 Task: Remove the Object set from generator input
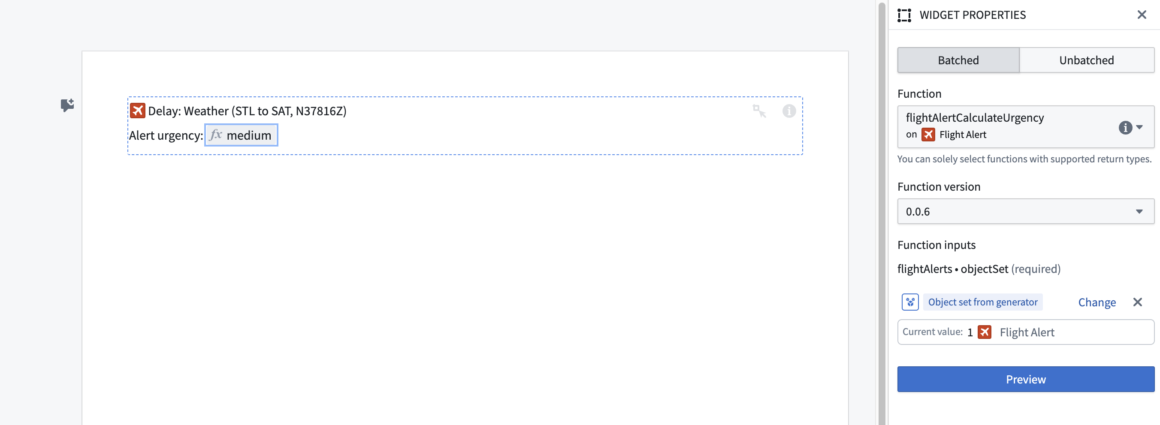pyautogui.click(x=1138, y=302)
